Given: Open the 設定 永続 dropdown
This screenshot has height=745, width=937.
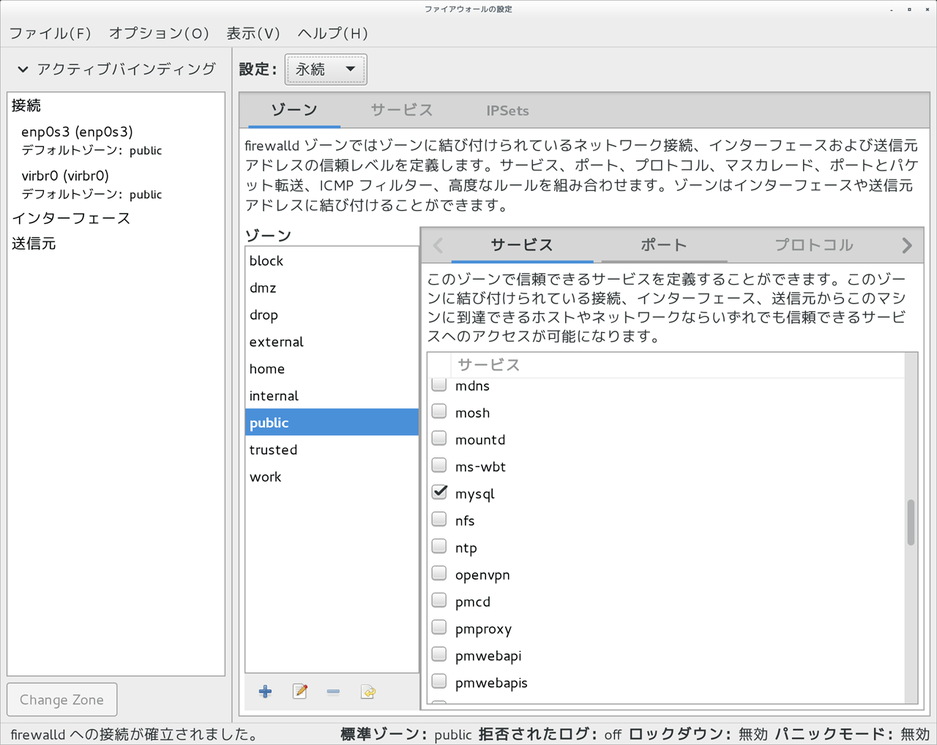Looking at the screenshot, I should coord(326,70).
